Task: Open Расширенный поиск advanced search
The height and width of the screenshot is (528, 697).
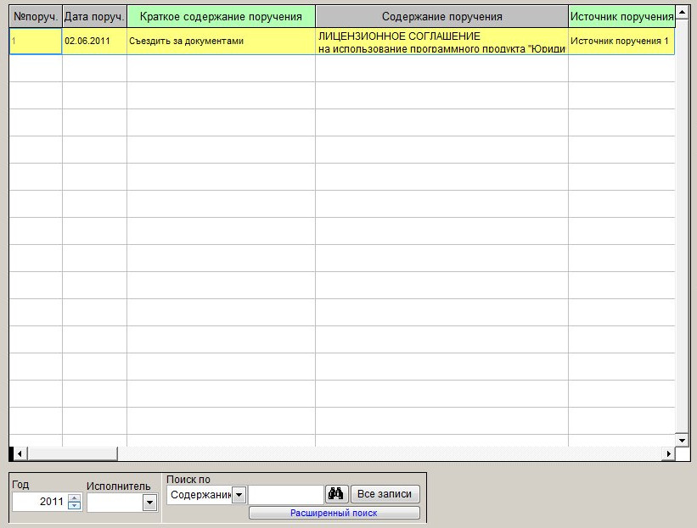Action: [x=334, y=513]
